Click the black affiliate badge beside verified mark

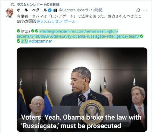click(55, 10)
